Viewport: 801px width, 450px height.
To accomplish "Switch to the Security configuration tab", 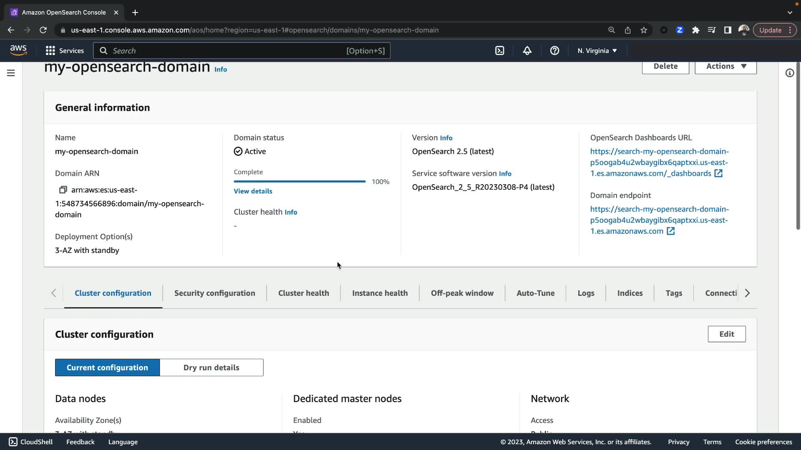I will tap(214, 293).
